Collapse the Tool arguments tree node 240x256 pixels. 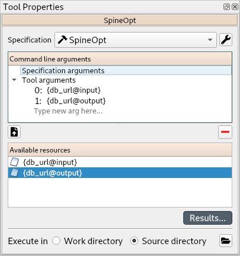click(14, 80)
